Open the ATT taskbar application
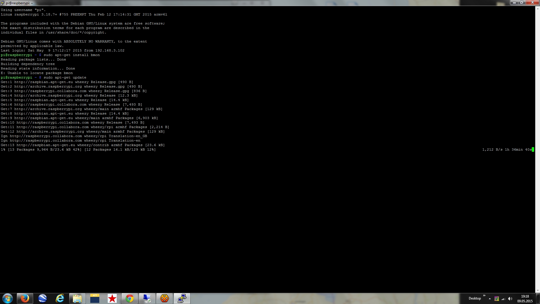The height and width of the screenshot is (304, 540). click(x=95, y=298)
